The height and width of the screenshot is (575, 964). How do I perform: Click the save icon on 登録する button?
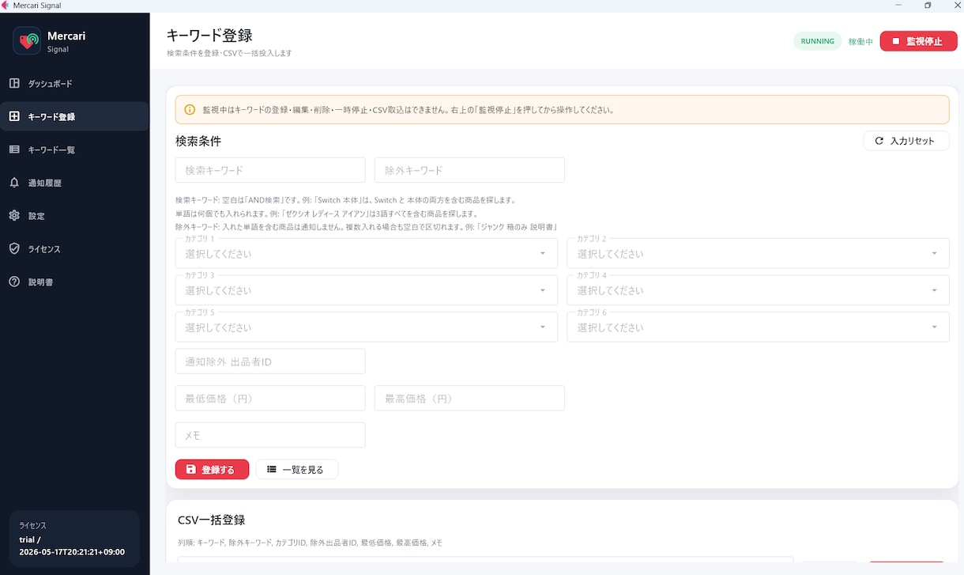pos(190,469)
